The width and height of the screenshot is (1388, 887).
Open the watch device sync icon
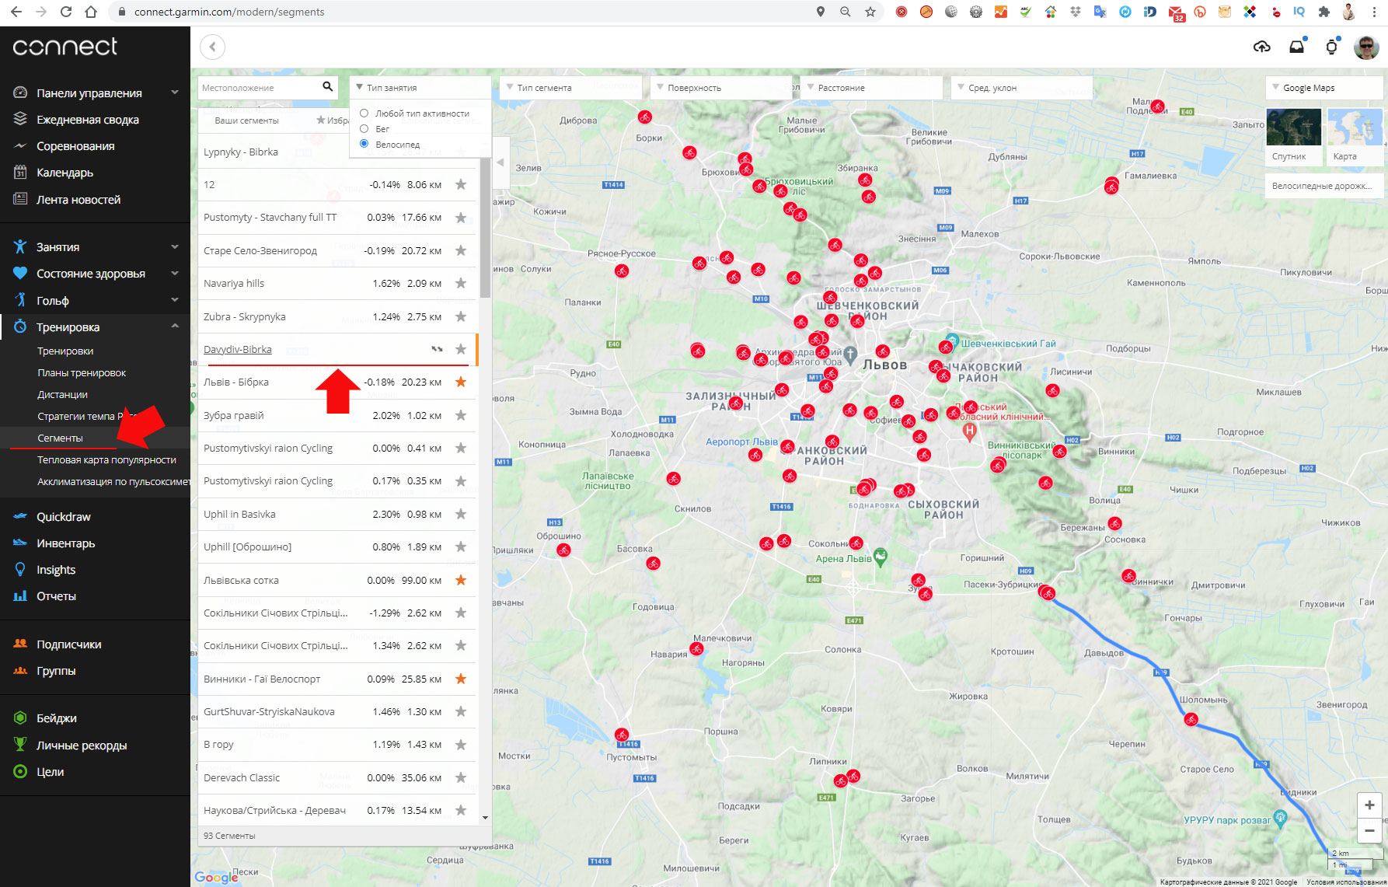[1331, 47]
